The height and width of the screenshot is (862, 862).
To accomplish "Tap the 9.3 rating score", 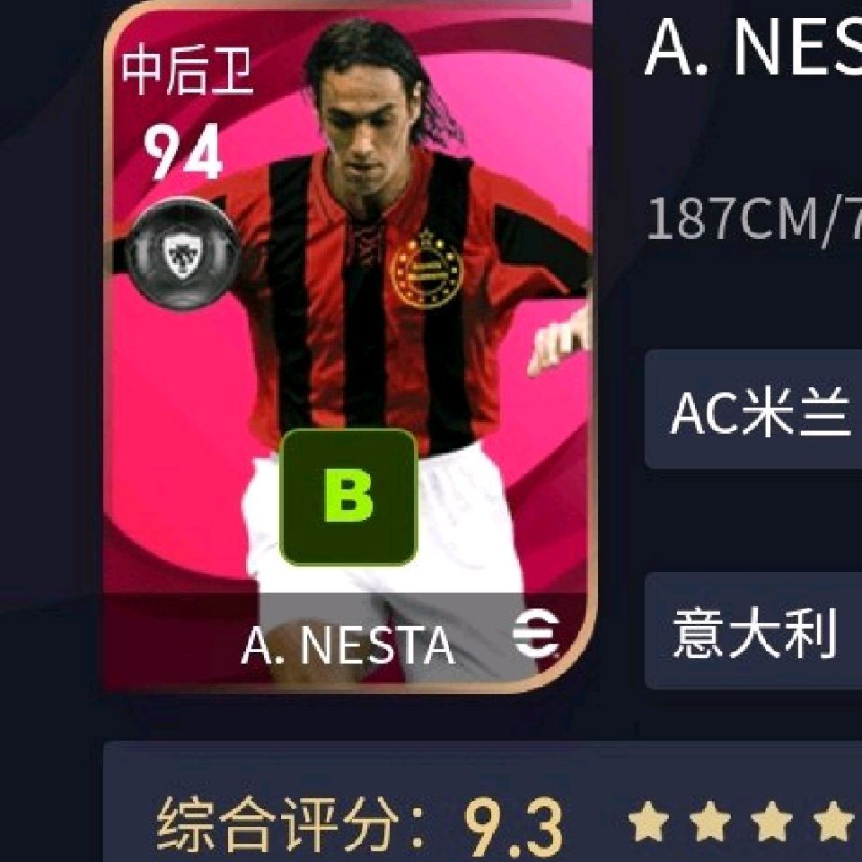I will coord(514,827).
